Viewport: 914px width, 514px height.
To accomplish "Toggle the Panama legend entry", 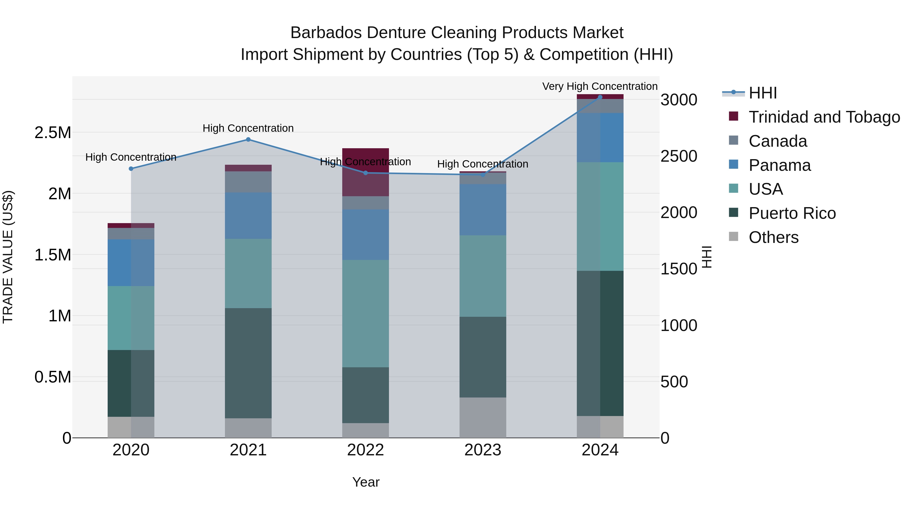I will tap(770, 165).
